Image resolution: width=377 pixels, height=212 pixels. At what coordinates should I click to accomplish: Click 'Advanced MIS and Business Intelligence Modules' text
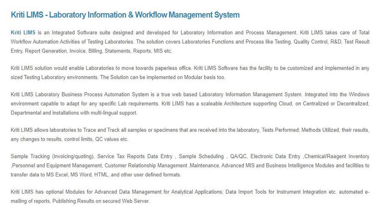click(x=278, y=165)
